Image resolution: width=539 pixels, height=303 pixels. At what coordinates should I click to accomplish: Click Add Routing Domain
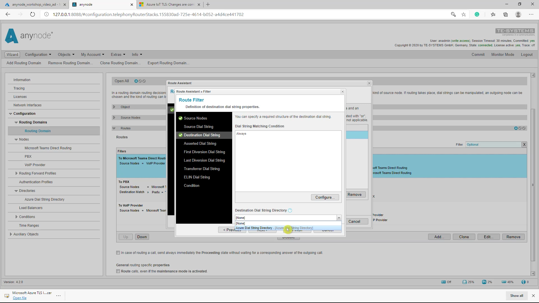24,63
